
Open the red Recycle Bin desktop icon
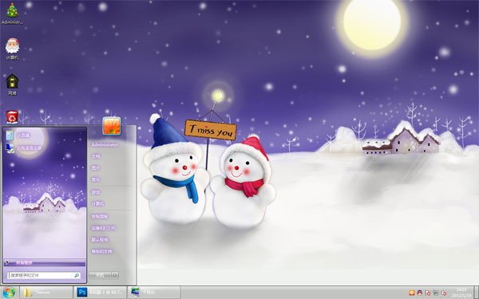tap(12, 117)
